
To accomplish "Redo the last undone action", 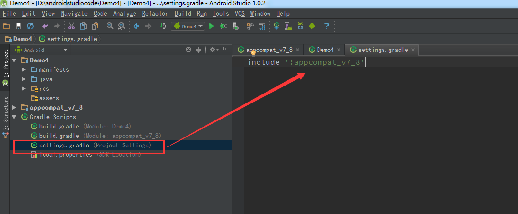I will pyautogui.click(x=57, y=26).
